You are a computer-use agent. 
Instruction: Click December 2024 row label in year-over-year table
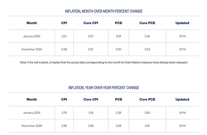coord(32,126)
